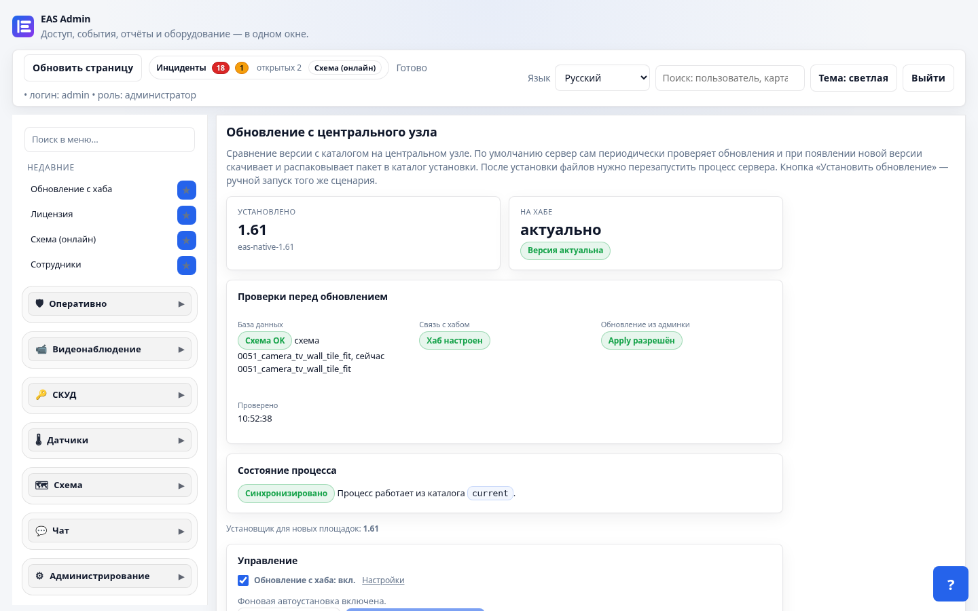Click the shield icon of 'Оперативно'
The image size is (978, 611).
click(39, 303)
